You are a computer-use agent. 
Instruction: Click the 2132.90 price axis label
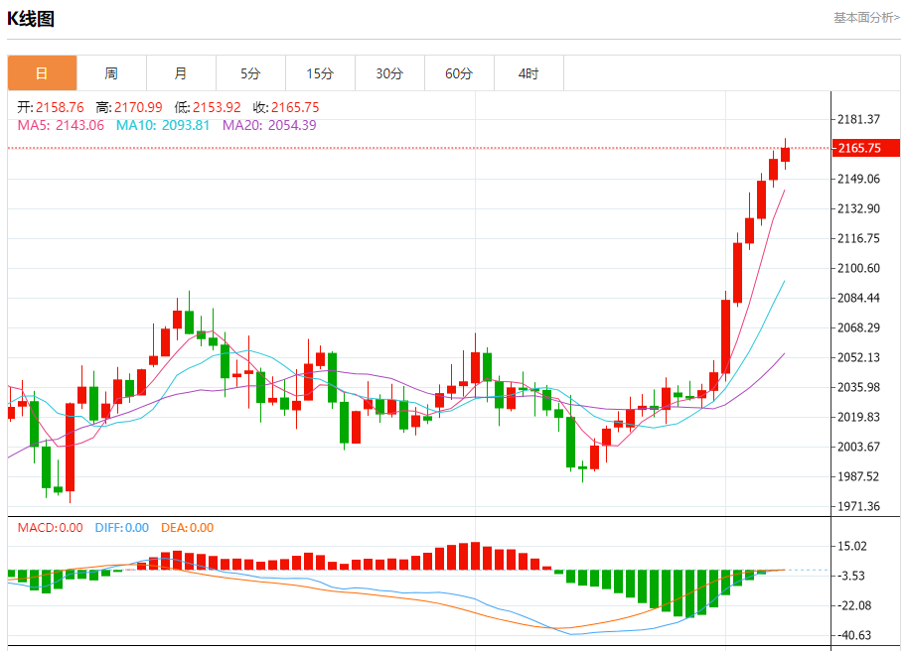(x=858, y=208)
